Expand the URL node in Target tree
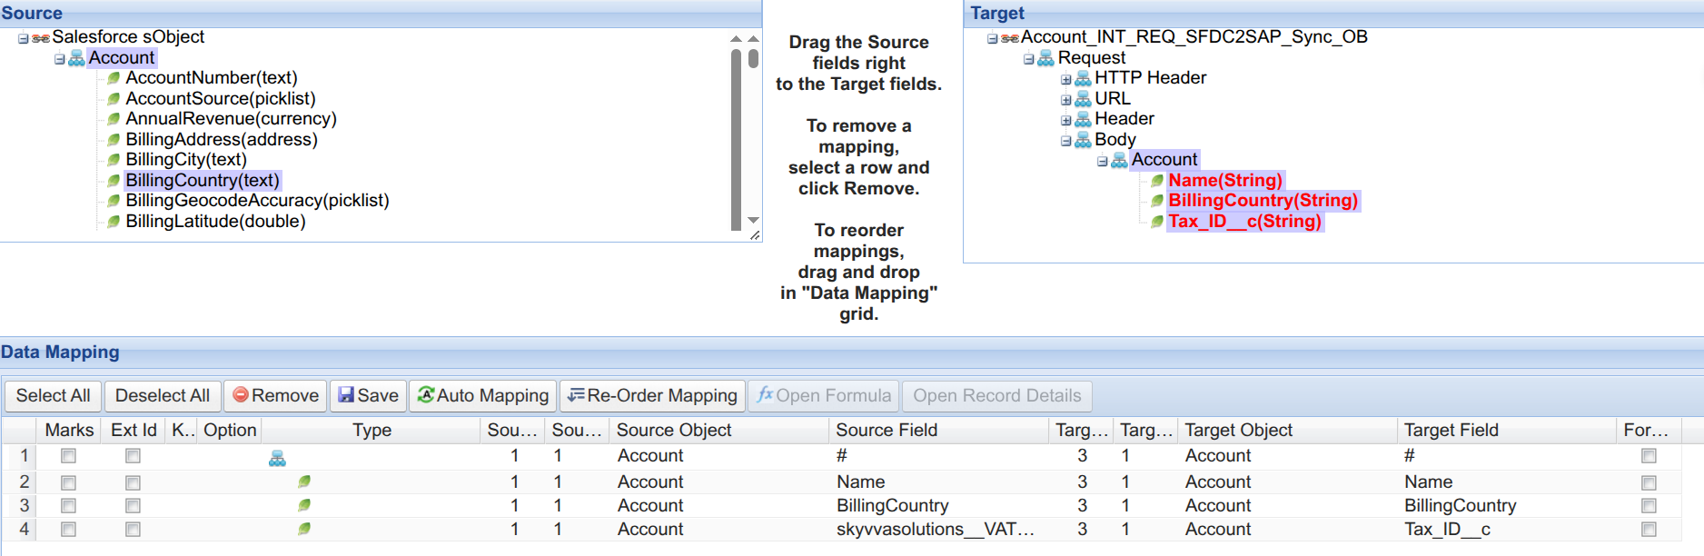 pyautogui.click(x=1066, y=100)
